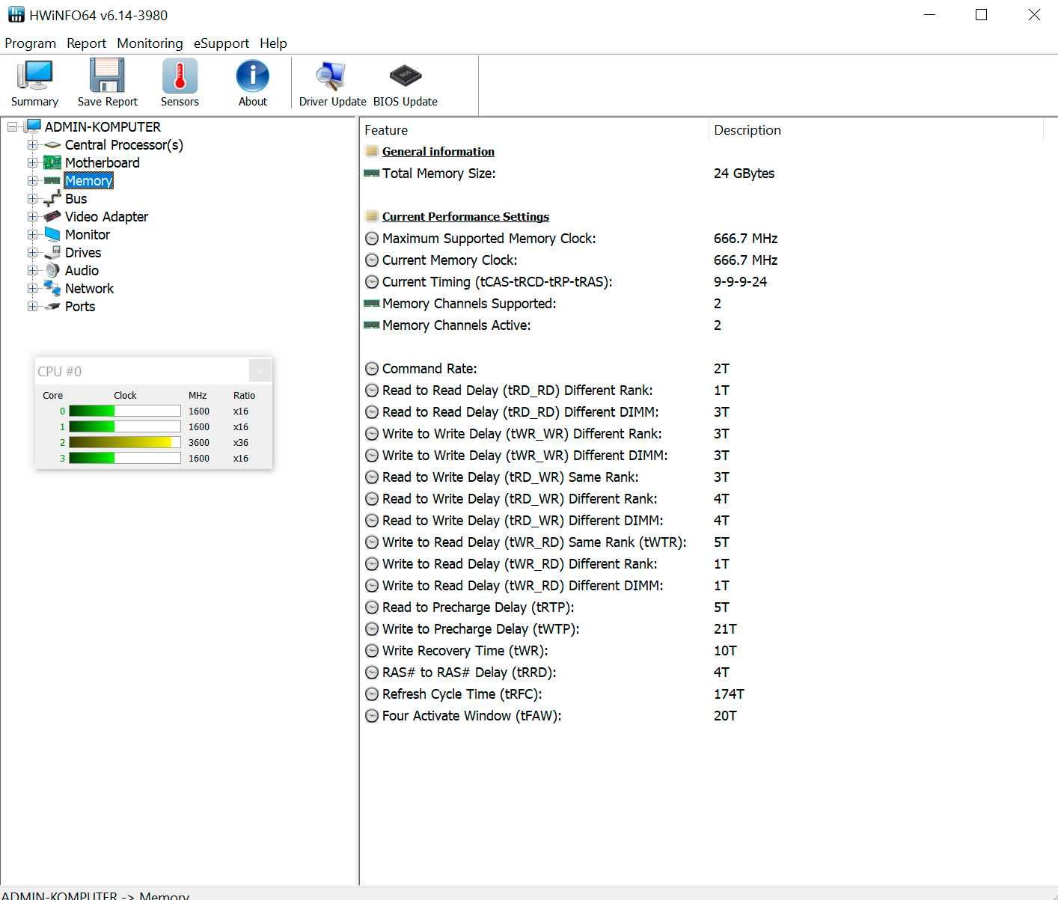Click the Save Report floppy icon

[107, 76]
